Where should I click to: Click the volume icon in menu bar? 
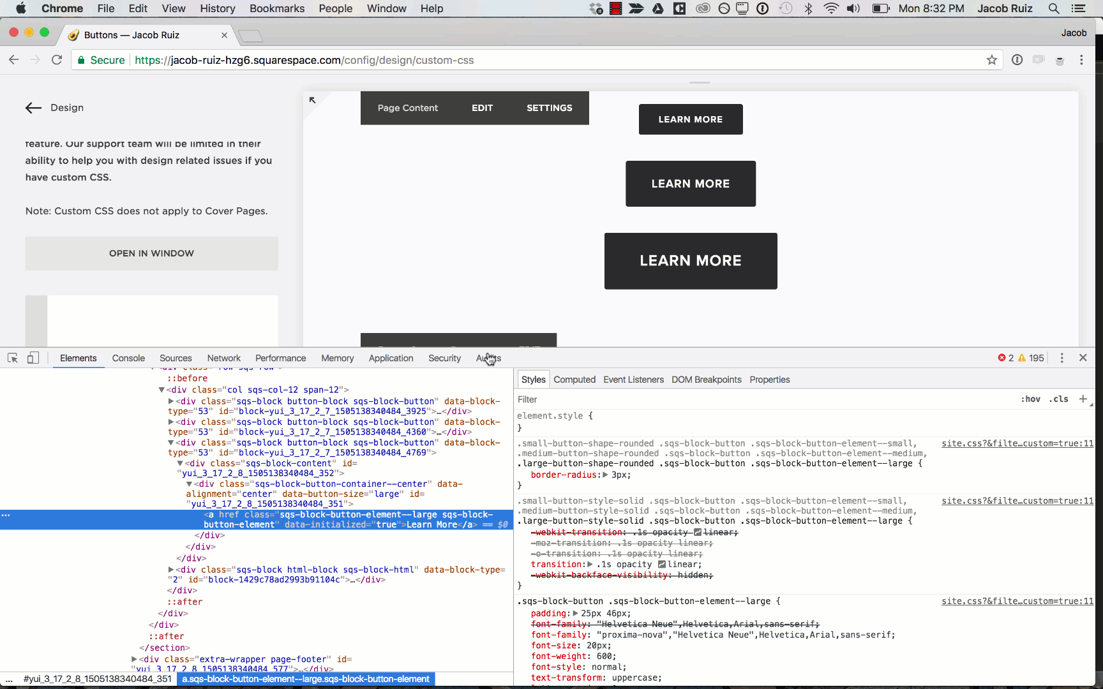pos(853,8)
